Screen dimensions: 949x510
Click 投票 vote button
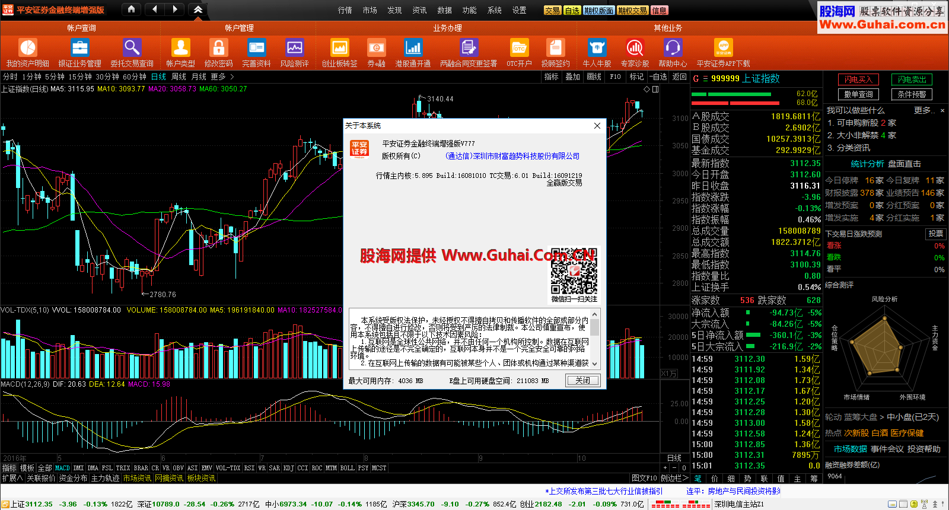[x=935, y=234]
